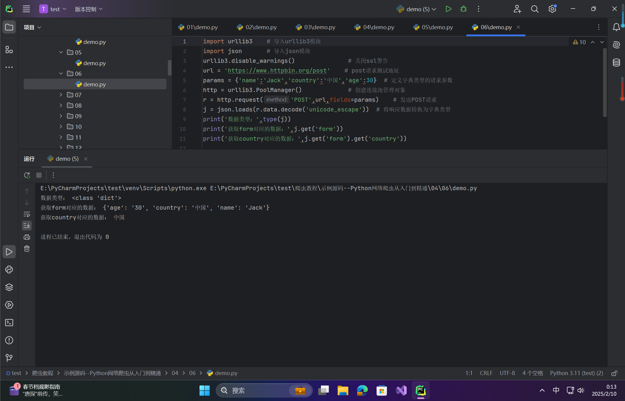625x401 pixels.
Task: Open the Git version control panel
Action: [9, 358]
